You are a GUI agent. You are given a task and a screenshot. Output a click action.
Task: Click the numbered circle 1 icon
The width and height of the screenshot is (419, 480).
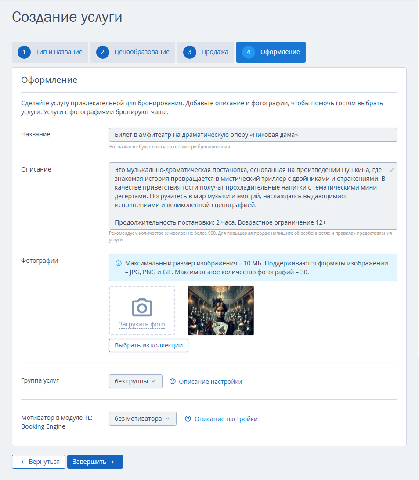tap(24, 52)
